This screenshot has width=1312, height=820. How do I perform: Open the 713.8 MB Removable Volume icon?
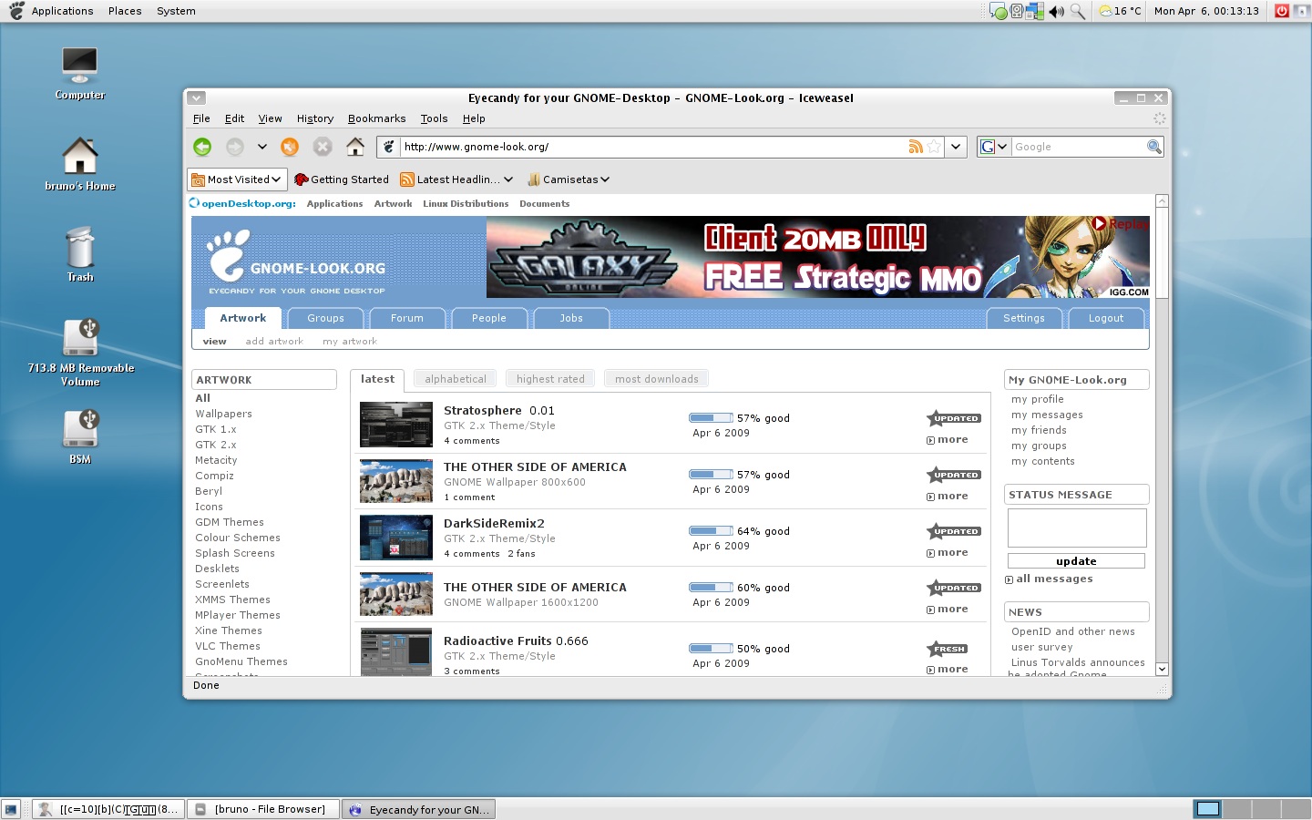80,337
